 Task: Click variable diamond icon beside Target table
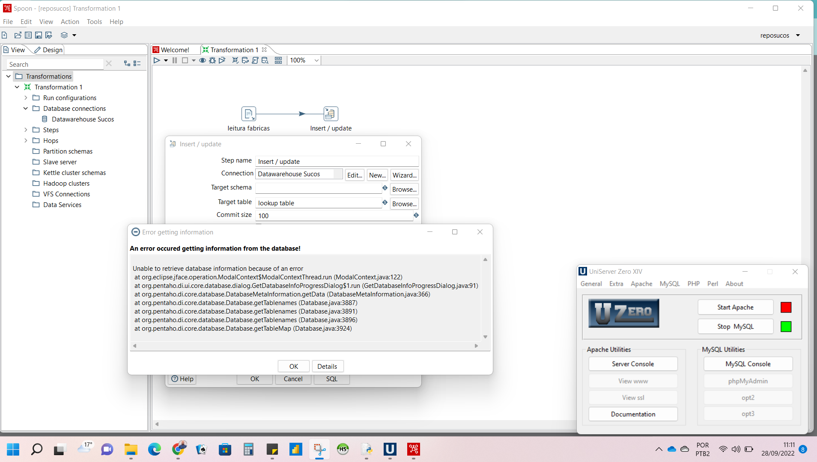click(x=385, y=202)
